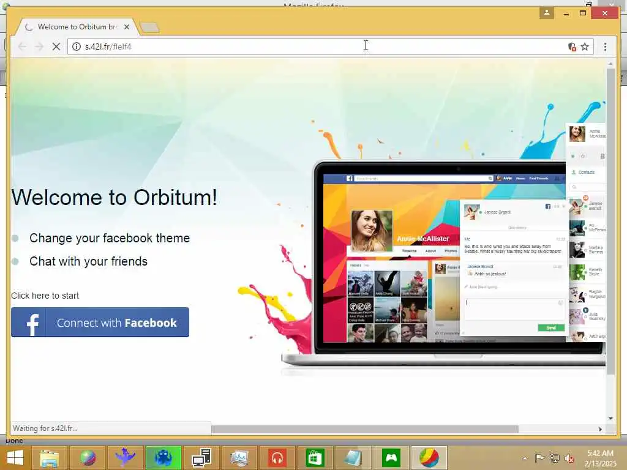
Task: Open a new tab with the new tab button
Action: 150,27
